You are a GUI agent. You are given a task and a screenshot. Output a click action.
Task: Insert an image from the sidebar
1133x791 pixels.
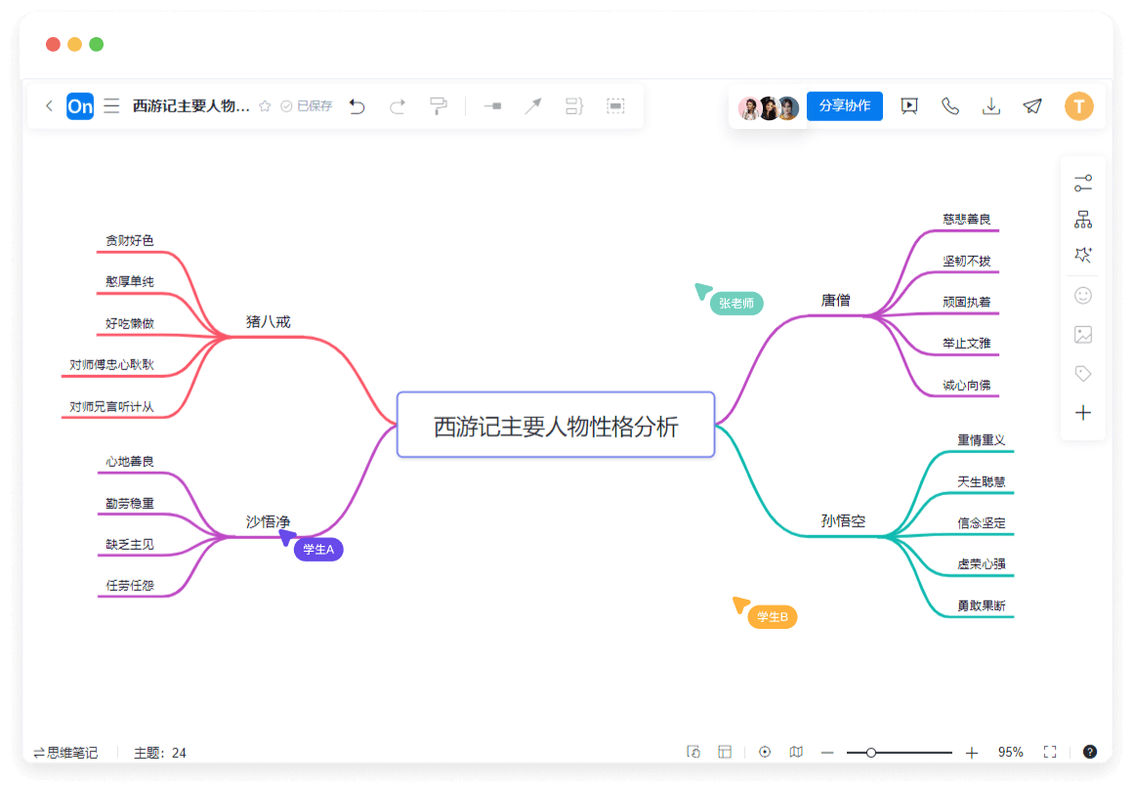(1082, 335)
